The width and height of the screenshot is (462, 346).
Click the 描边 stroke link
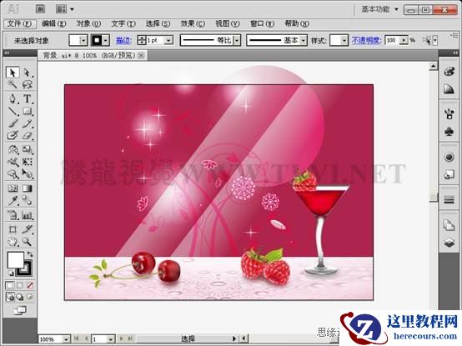[x=123, y=40]
